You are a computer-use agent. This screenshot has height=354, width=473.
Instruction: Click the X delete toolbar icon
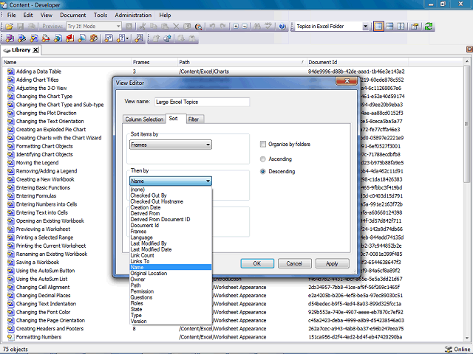point(176,27)
